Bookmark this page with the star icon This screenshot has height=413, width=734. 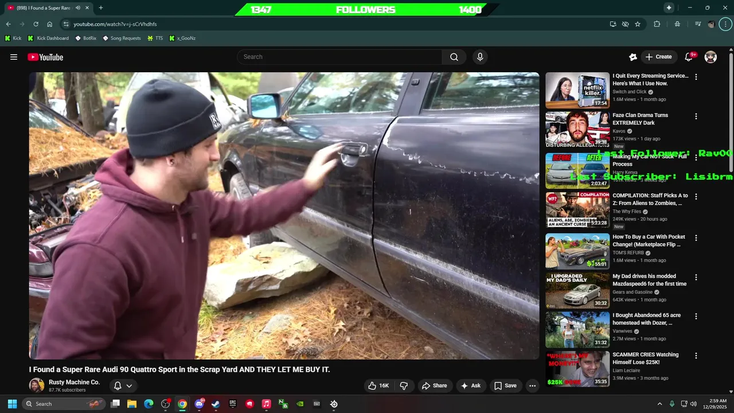click(638, 24)
